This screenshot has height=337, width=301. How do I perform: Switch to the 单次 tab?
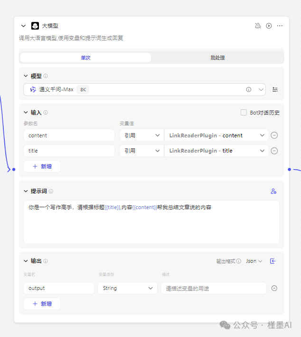pyautogui.click(x=85, y=58)
